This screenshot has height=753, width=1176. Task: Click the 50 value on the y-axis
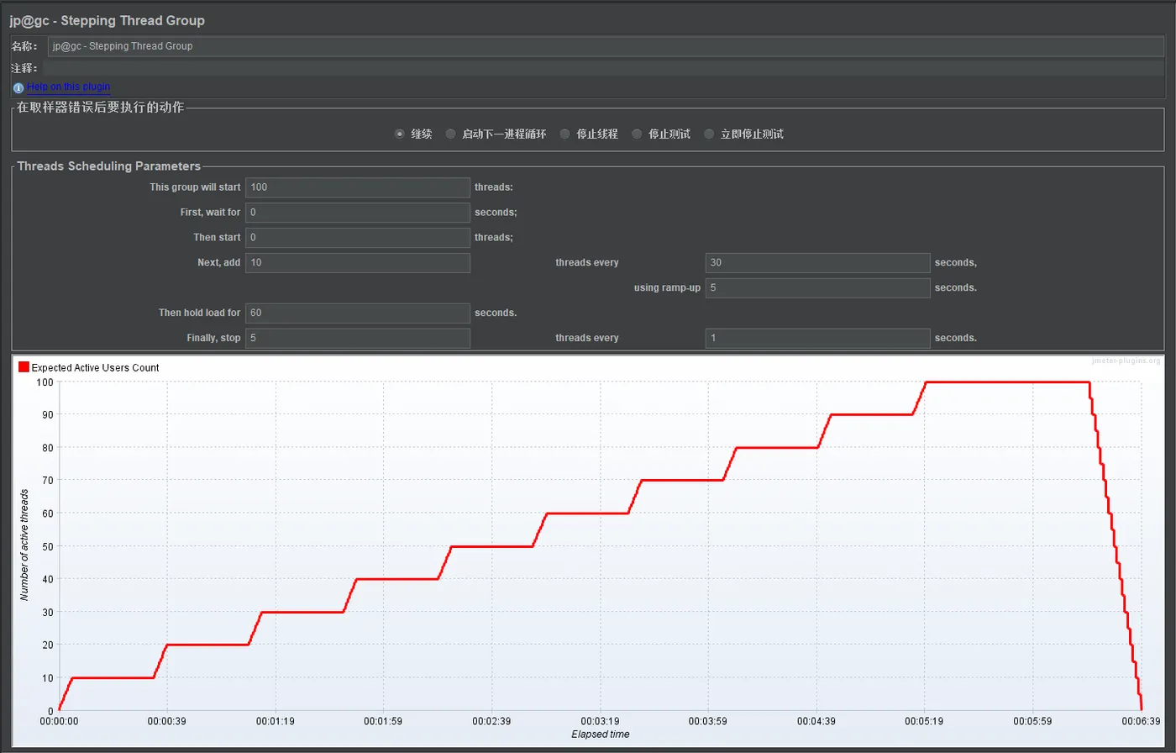48,546
